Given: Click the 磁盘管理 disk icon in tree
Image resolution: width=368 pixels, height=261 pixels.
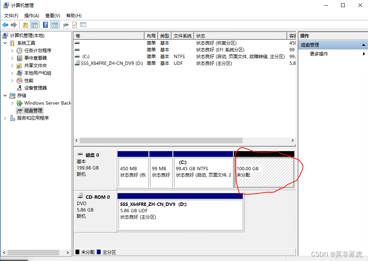Looking at the screenshot, I should pyautogui.click(x=19, y=111).
